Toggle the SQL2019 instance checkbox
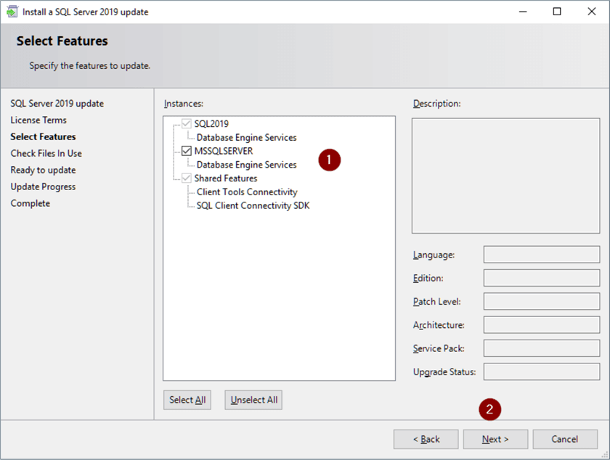This screenshot has height=460, width=610. (187, 124)
